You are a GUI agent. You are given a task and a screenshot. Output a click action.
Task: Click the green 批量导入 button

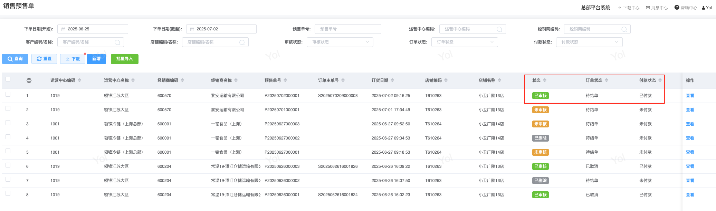(124, 59)
